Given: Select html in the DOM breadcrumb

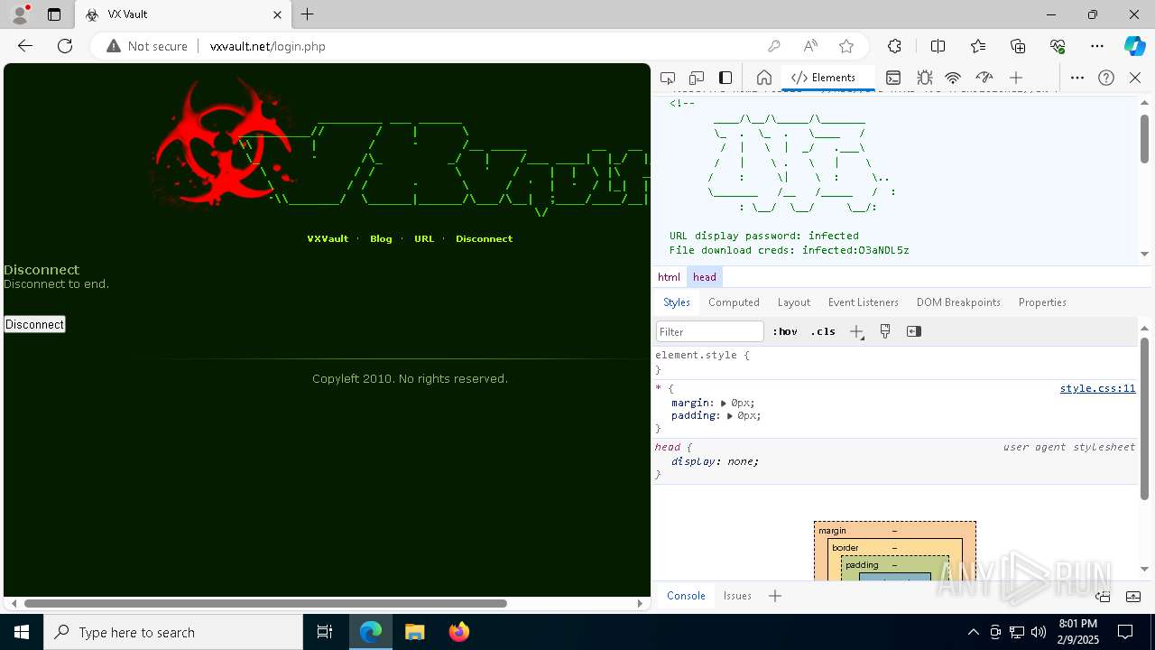Looking at the screenshot, I should 669,277.
